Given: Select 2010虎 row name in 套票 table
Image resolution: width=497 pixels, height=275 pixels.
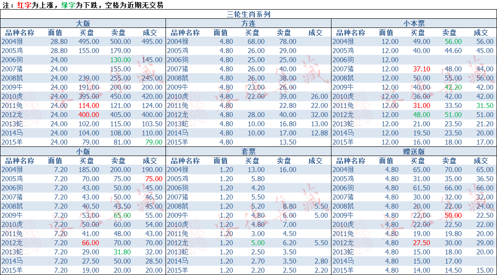Looking at the screenshot, I should (178, 225).
